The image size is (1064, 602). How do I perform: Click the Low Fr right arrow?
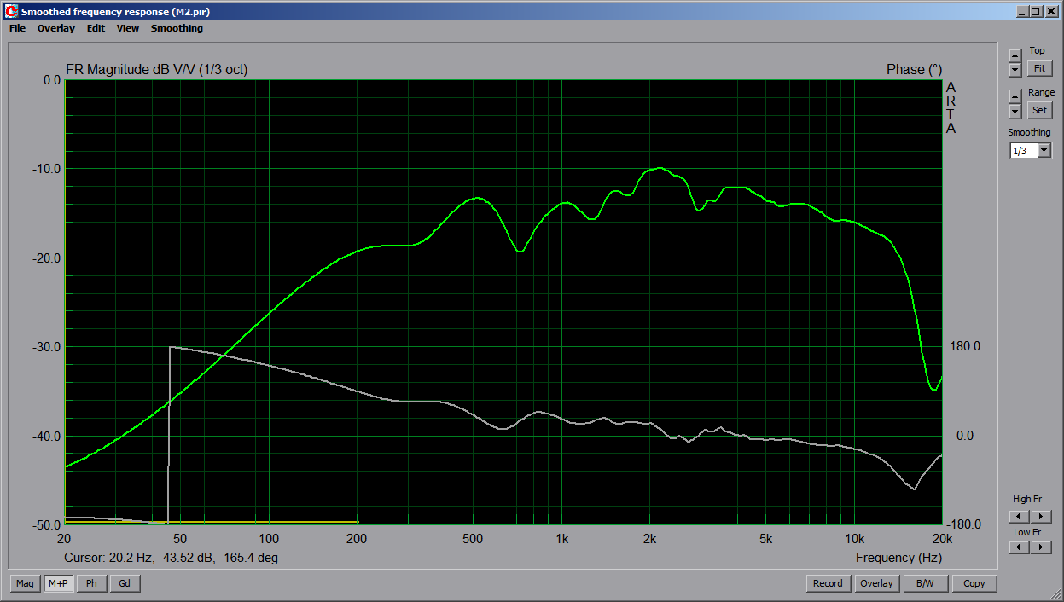[1040, 547]
